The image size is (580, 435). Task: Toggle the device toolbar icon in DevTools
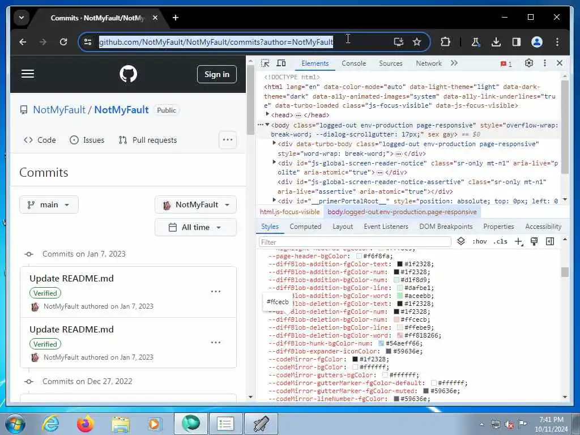[281, 63]
